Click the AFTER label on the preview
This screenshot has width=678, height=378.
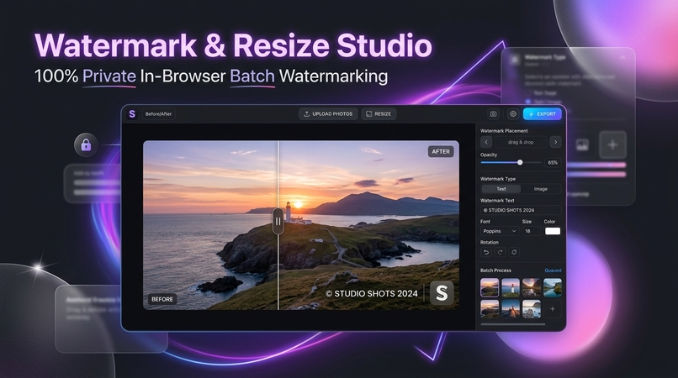click(x=441, y=152)
